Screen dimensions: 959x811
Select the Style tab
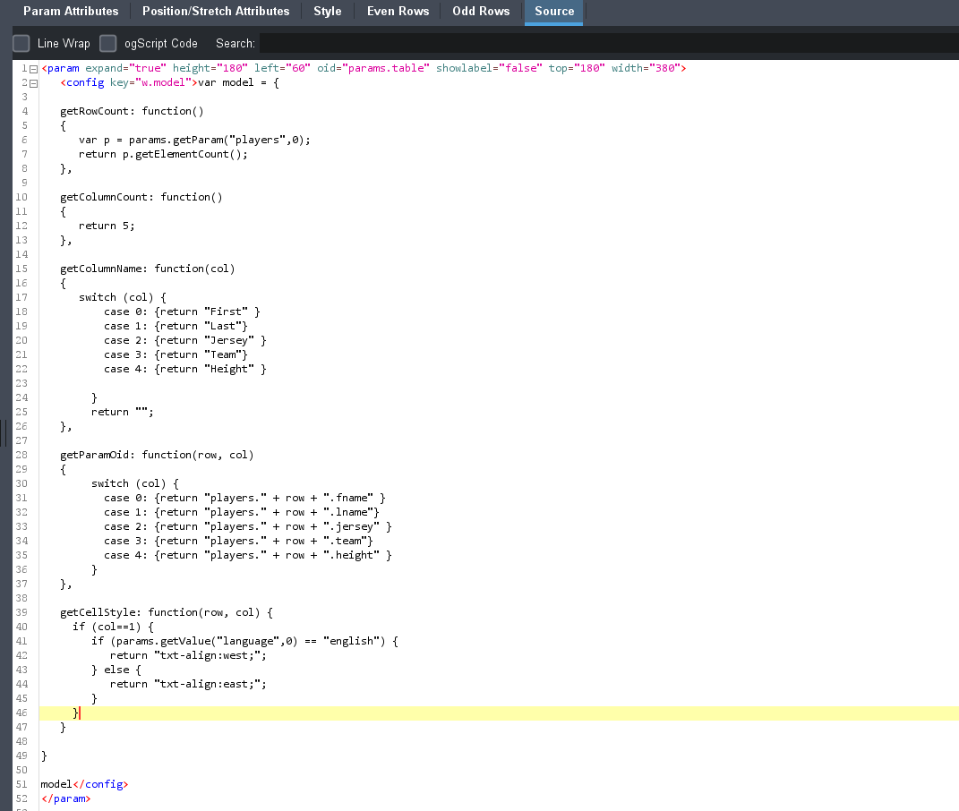327,12
